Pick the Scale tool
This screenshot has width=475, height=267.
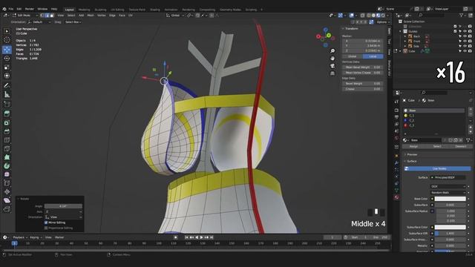click(7, 67)
